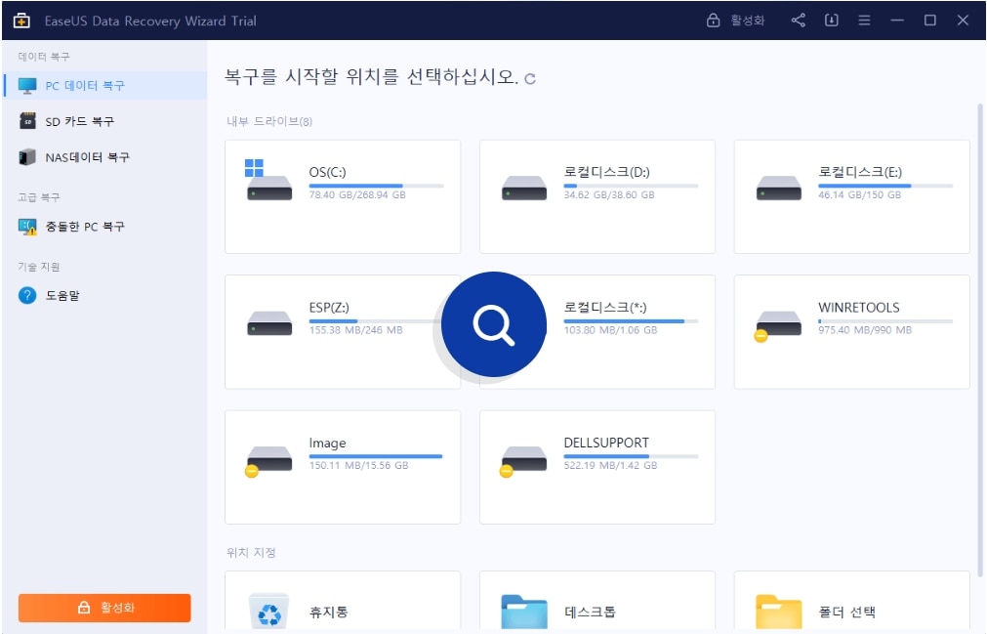Click the 위치 지정 section header

point(251,552)
